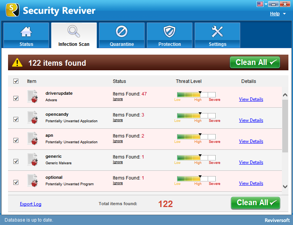Click the generic malware bug icon
This screenshot has width=293, height=225.
coord(33,160)
